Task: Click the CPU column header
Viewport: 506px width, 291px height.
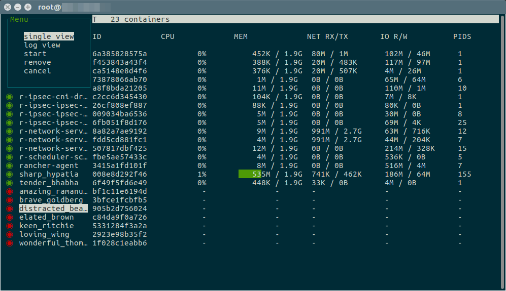Action: 167,36
